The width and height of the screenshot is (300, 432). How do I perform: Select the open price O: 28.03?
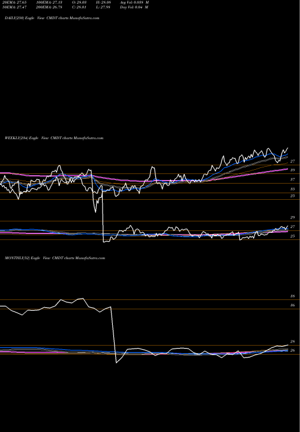[x=79, y=2]
